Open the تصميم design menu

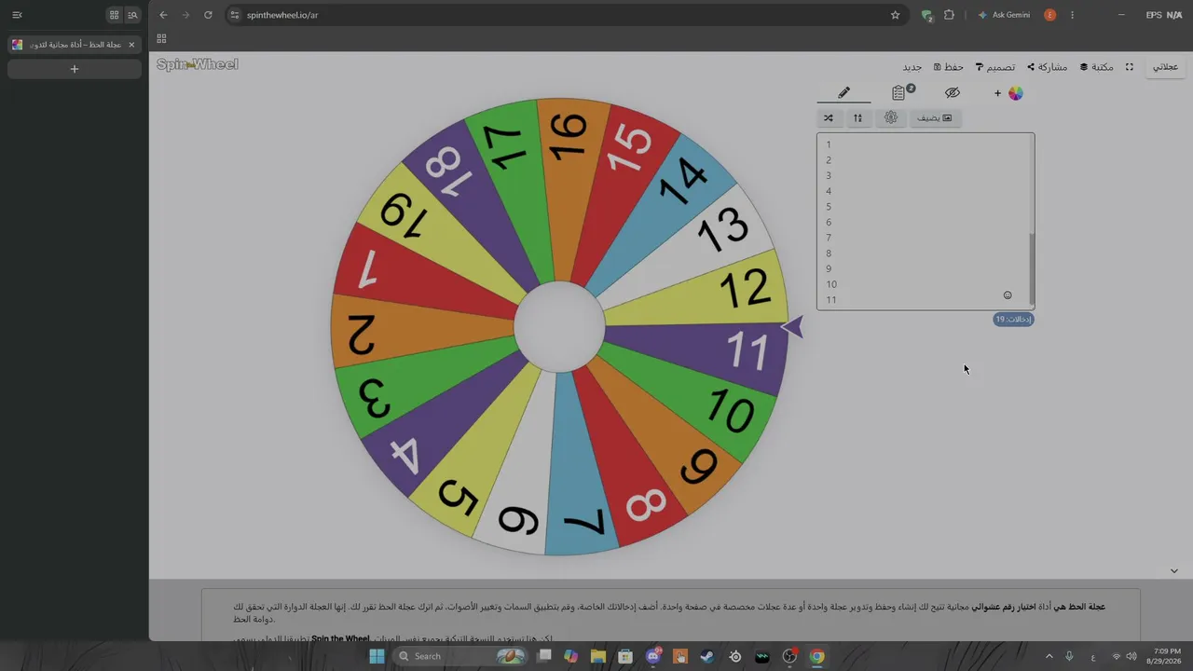click(995, 67)
